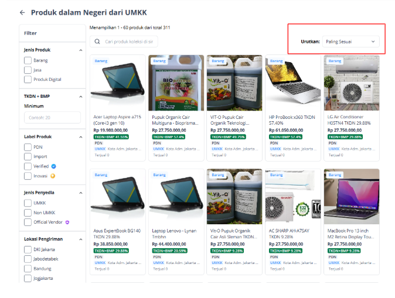Open VIT-O Pupuk Cair Organik Teknologi title
Viewport: 395px width, 298px height.
[230, 120]
